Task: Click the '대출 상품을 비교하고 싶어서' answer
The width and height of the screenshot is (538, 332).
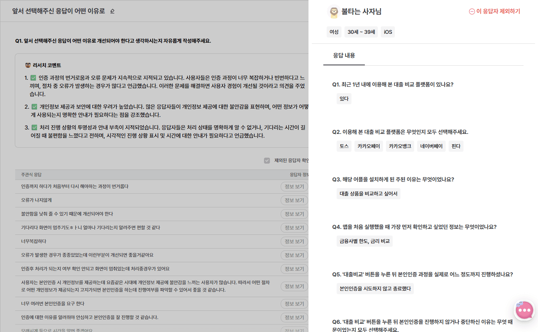Action: [x=369, y=194]
